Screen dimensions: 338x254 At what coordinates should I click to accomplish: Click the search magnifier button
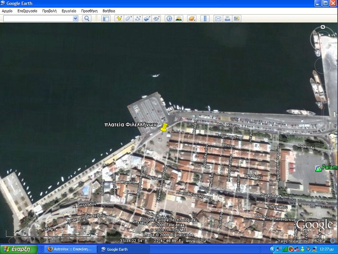coord(87,19)
